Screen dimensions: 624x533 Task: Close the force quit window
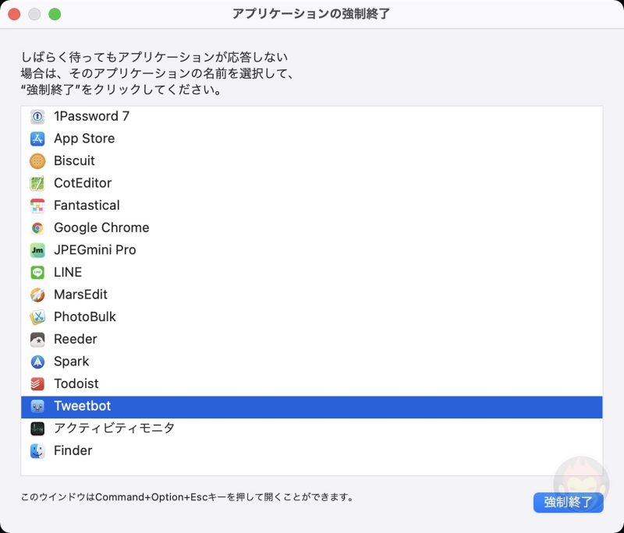[14, 14]
